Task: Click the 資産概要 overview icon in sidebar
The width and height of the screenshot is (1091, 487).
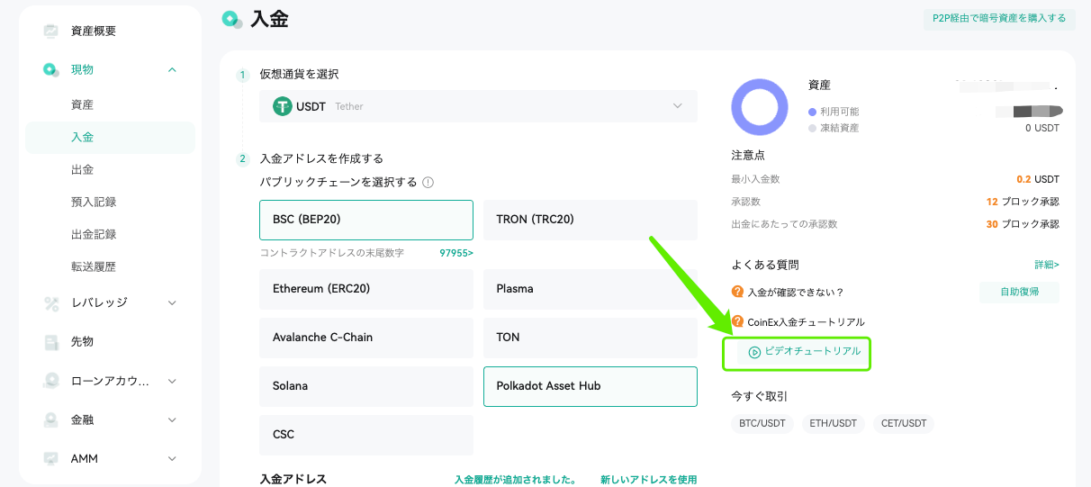Action: click(51, 31)
